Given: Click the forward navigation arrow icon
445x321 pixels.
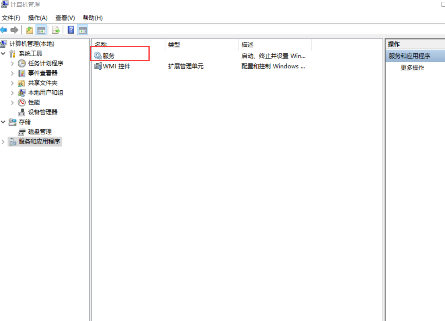Looking at the screenshot, I should [x=14, y=30].
